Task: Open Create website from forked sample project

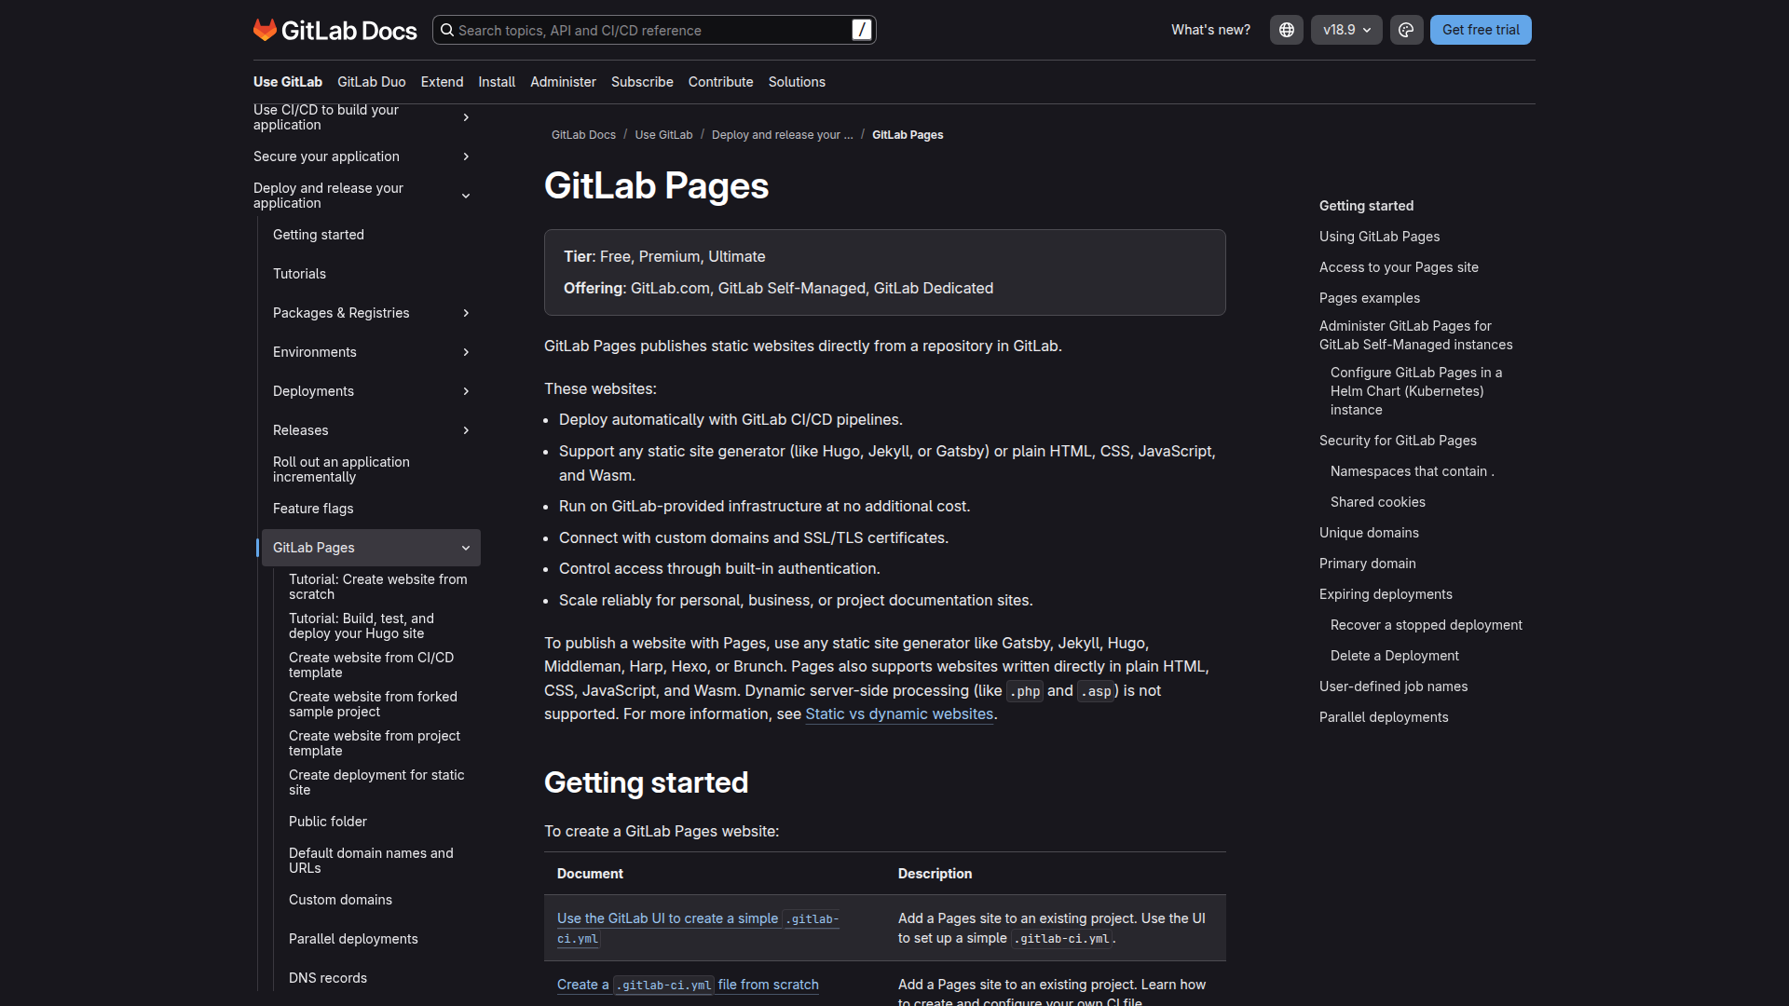Action: pos(373,704)
